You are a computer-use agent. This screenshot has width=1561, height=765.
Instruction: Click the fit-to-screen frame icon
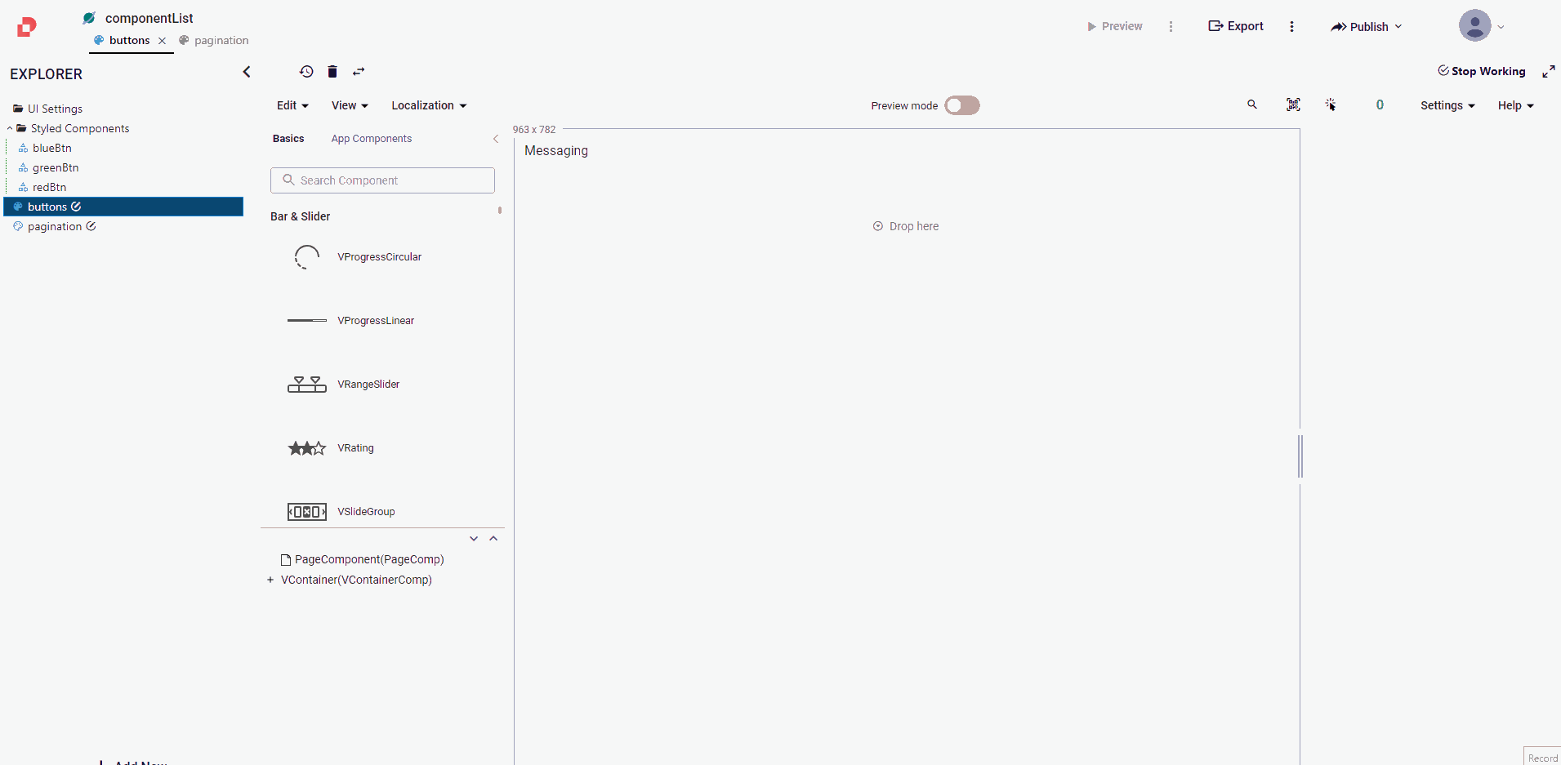(1293, 105)
